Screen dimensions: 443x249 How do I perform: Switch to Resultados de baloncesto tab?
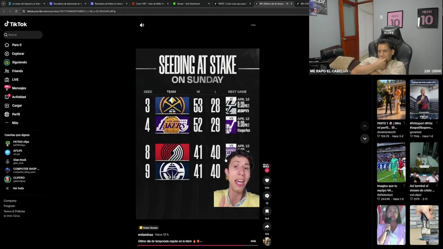pyautogui.click(x=67, y=3)
